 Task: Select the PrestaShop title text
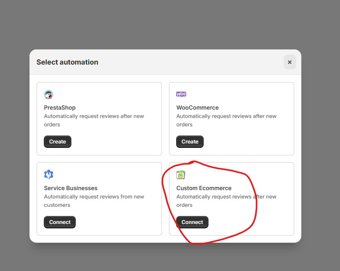[x=60, y=108]
